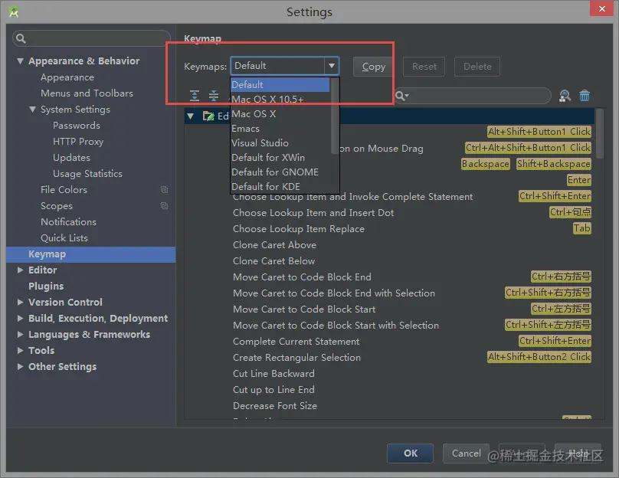Viewport: 619px width, 478px height.
Task: Open Notifications settings page
Action: 68,222
